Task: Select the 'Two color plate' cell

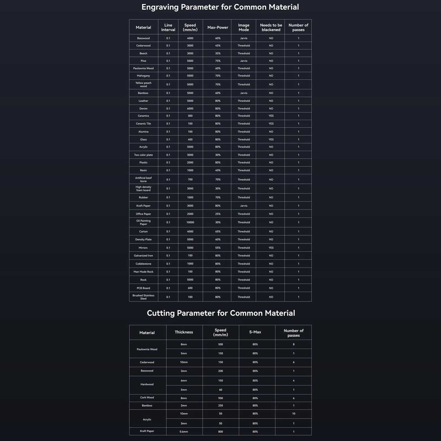Action: click(143, 155)
